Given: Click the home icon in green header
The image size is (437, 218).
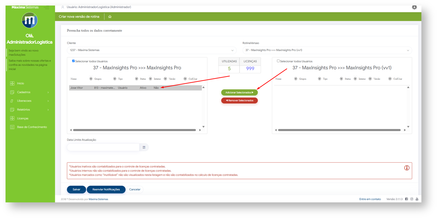Looking at the screenshot, I should point(110,17).
